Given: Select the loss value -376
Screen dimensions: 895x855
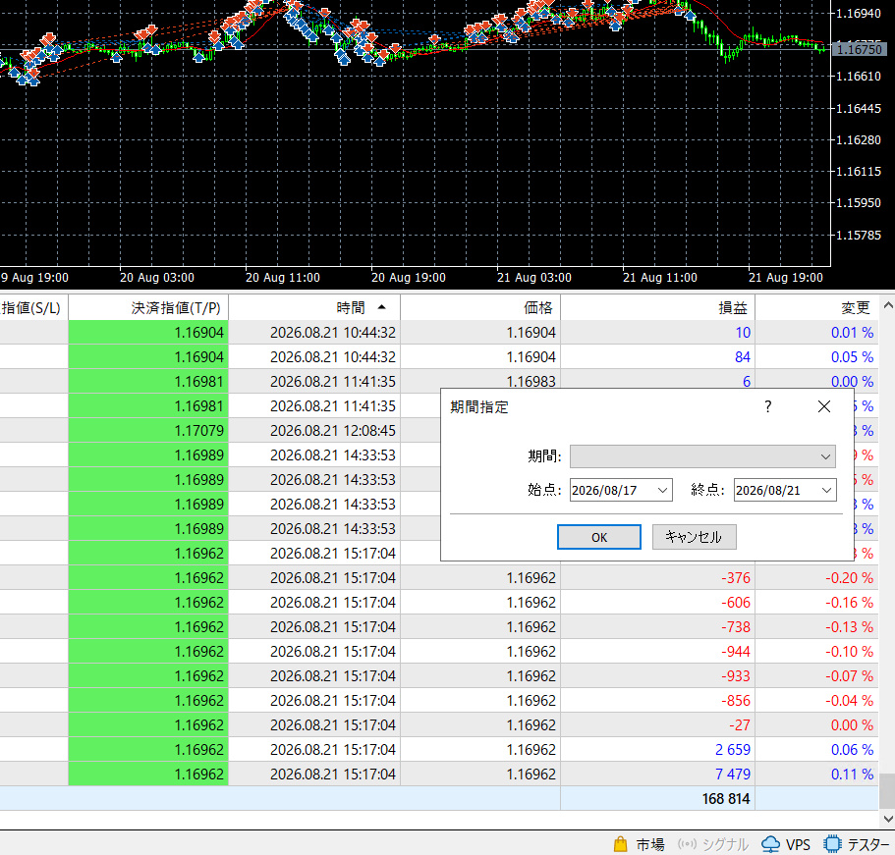Looking at the screenshot, I should (x=736, y=578).
